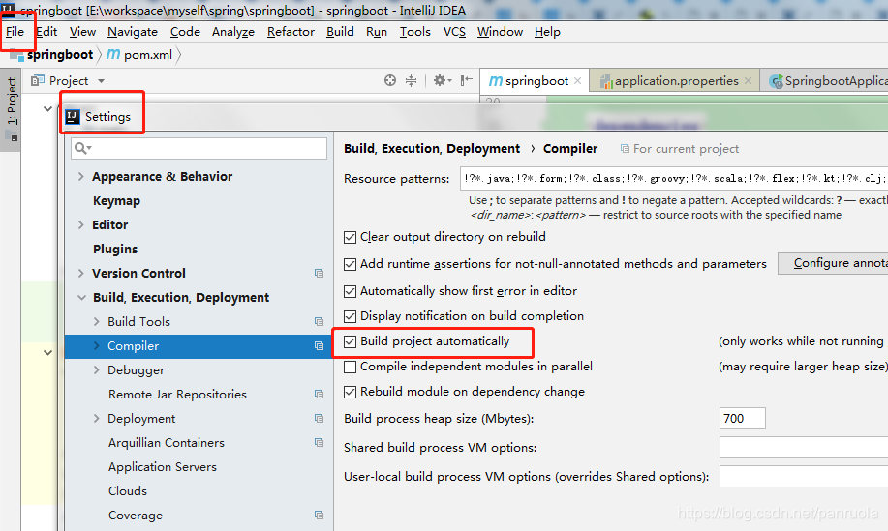
Task: Open the Refactor menu
Action: tap(291, 32)
